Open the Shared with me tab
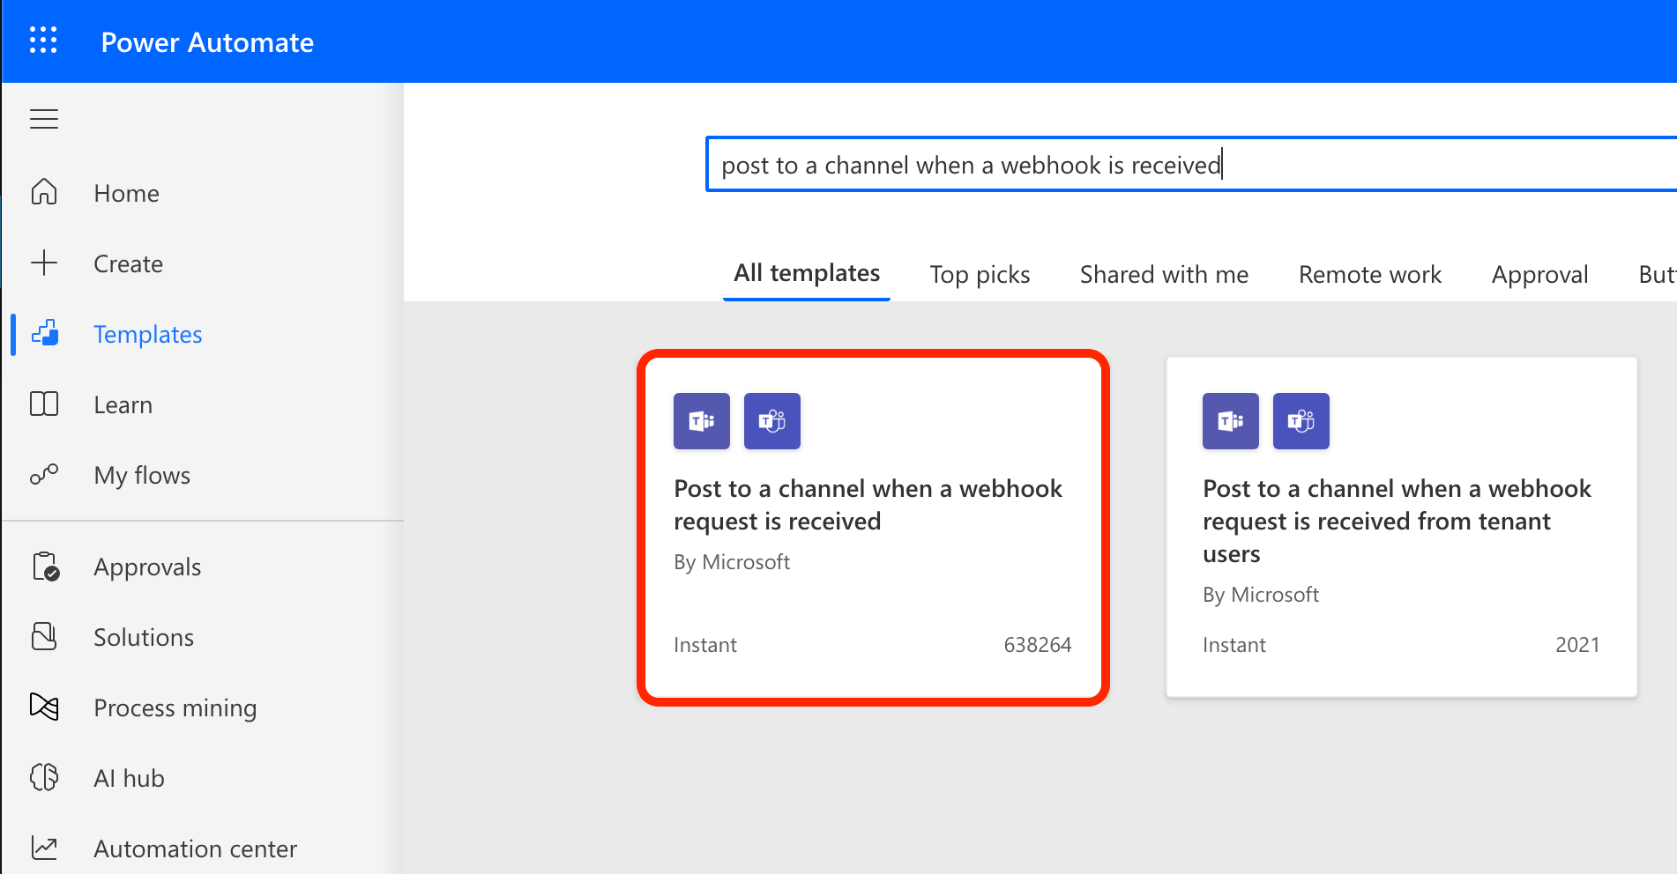Viewport: 1677px width, 874px height. [1164, 274]
